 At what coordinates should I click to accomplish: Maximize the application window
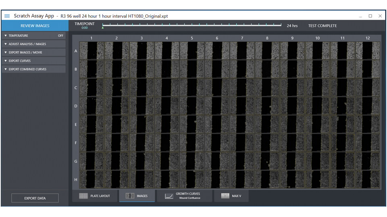370,16
